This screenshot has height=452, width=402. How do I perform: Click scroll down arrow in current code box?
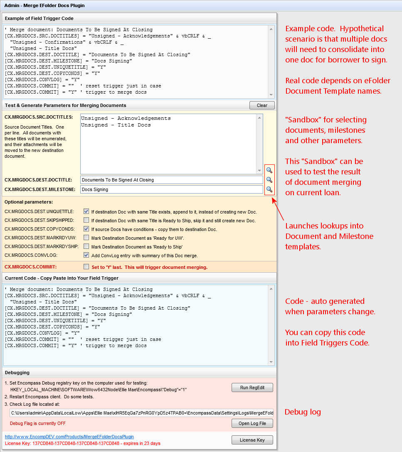point(271,362)
